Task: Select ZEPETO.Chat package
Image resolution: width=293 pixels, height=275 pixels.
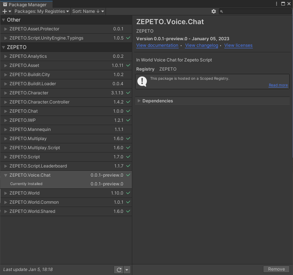Action: 66,111
